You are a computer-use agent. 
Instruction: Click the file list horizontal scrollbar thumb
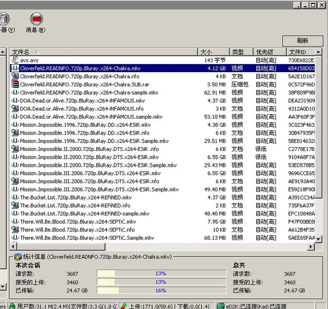(61, 247)
